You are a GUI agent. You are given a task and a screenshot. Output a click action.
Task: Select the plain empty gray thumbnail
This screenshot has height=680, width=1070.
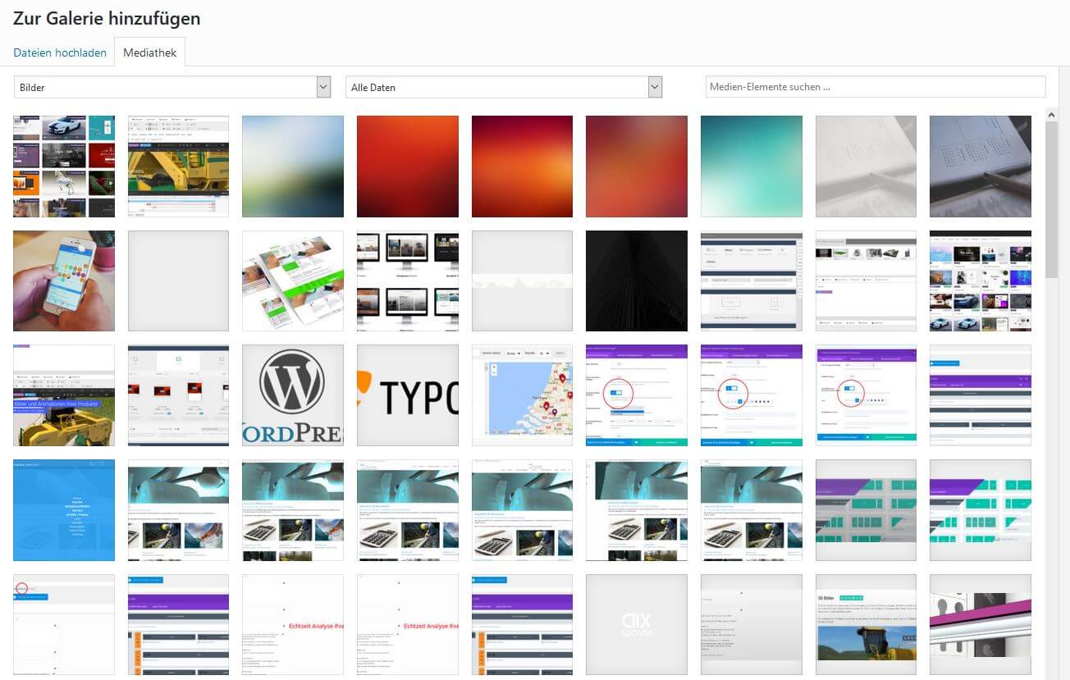pyautogui.click(x=179, y=281)
